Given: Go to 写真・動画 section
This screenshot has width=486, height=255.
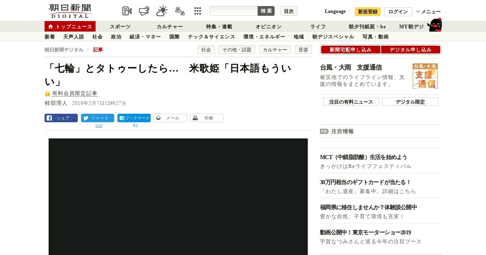Looking at the screenshot, I should pos(375,37).
